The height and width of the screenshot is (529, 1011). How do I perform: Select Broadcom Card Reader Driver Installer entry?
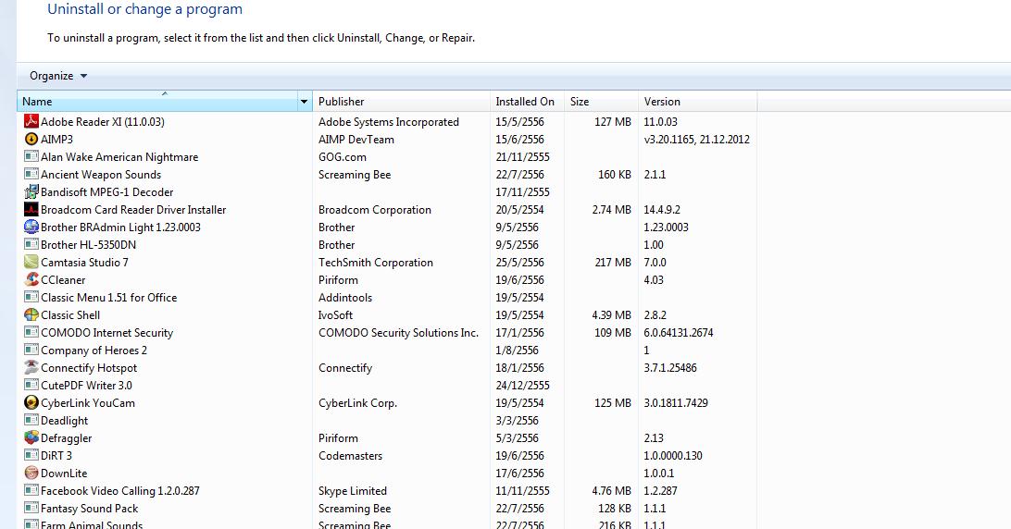coord(133,209)
